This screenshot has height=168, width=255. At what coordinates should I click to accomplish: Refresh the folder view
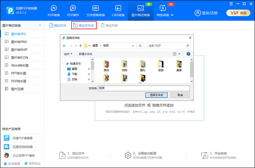tap(140, 46)
